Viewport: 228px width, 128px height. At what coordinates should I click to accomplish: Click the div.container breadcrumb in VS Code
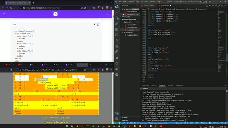(x=179, y=9)
